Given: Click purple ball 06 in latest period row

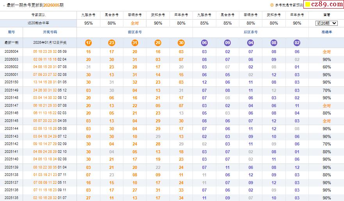Looking at the screenshot, I should [204, 43].
